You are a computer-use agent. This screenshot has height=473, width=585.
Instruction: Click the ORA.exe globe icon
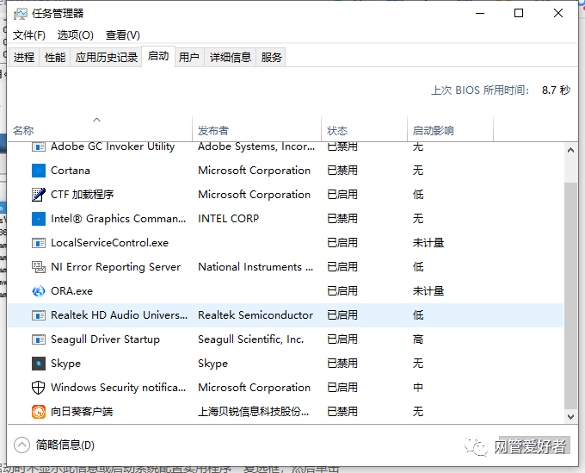pos(39,291)
